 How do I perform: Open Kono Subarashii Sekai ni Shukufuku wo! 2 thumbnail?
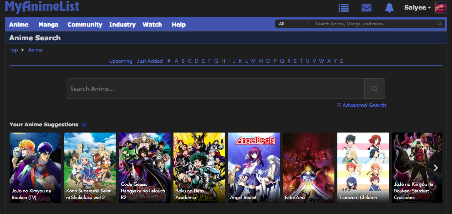click(x=90, y=168)
